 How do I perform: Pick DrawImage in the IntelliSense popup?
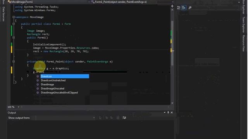click(47, 85)
